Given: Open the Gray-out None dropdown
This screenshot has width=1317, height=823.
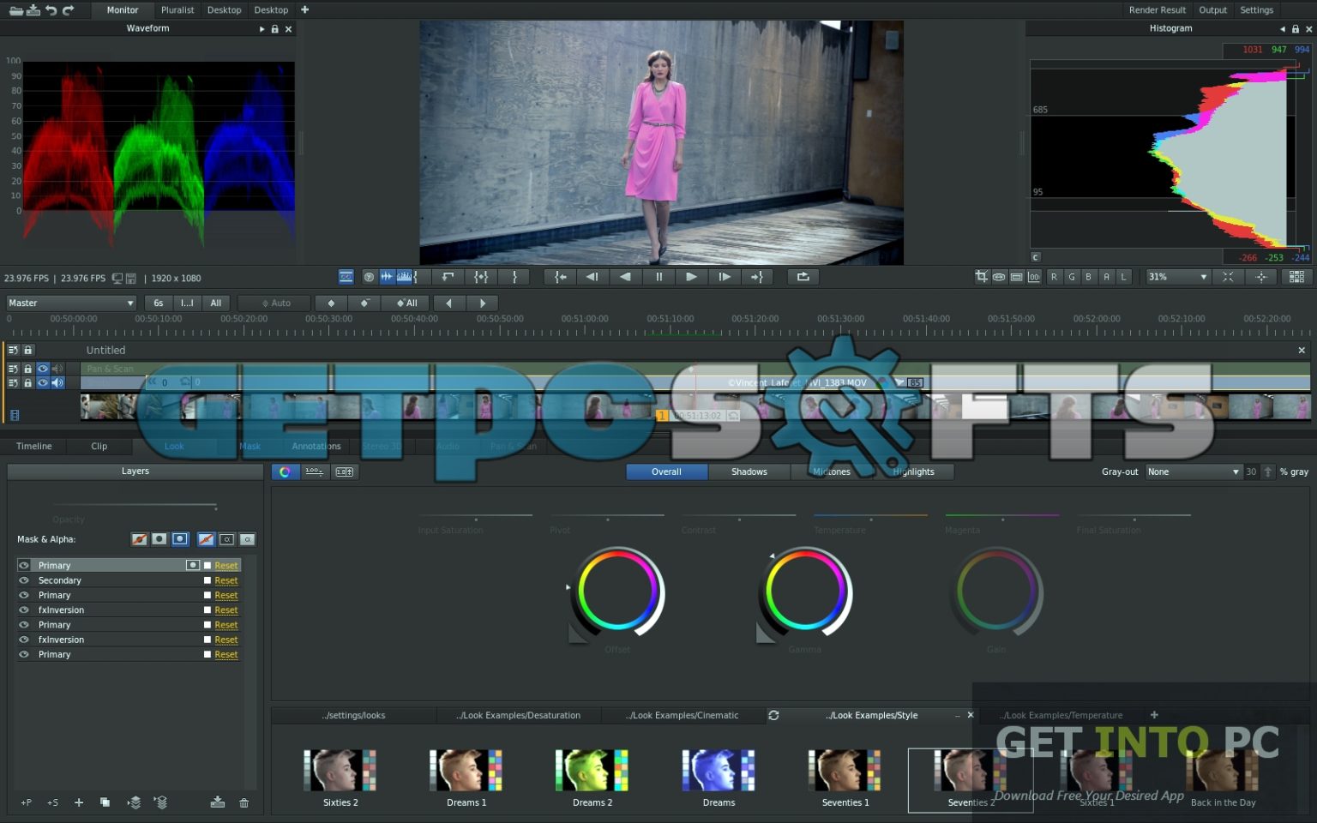Looking at the screenshot, I should point(1194,472).
